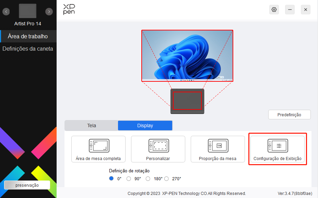Viewport: 318px width, 198px height.
Task: Click the XP-PEN copyright text
Action: point(187,194)
